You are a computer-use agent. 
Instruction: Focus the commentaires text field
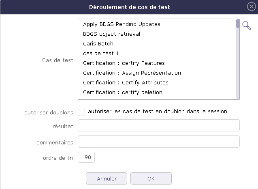158,142
